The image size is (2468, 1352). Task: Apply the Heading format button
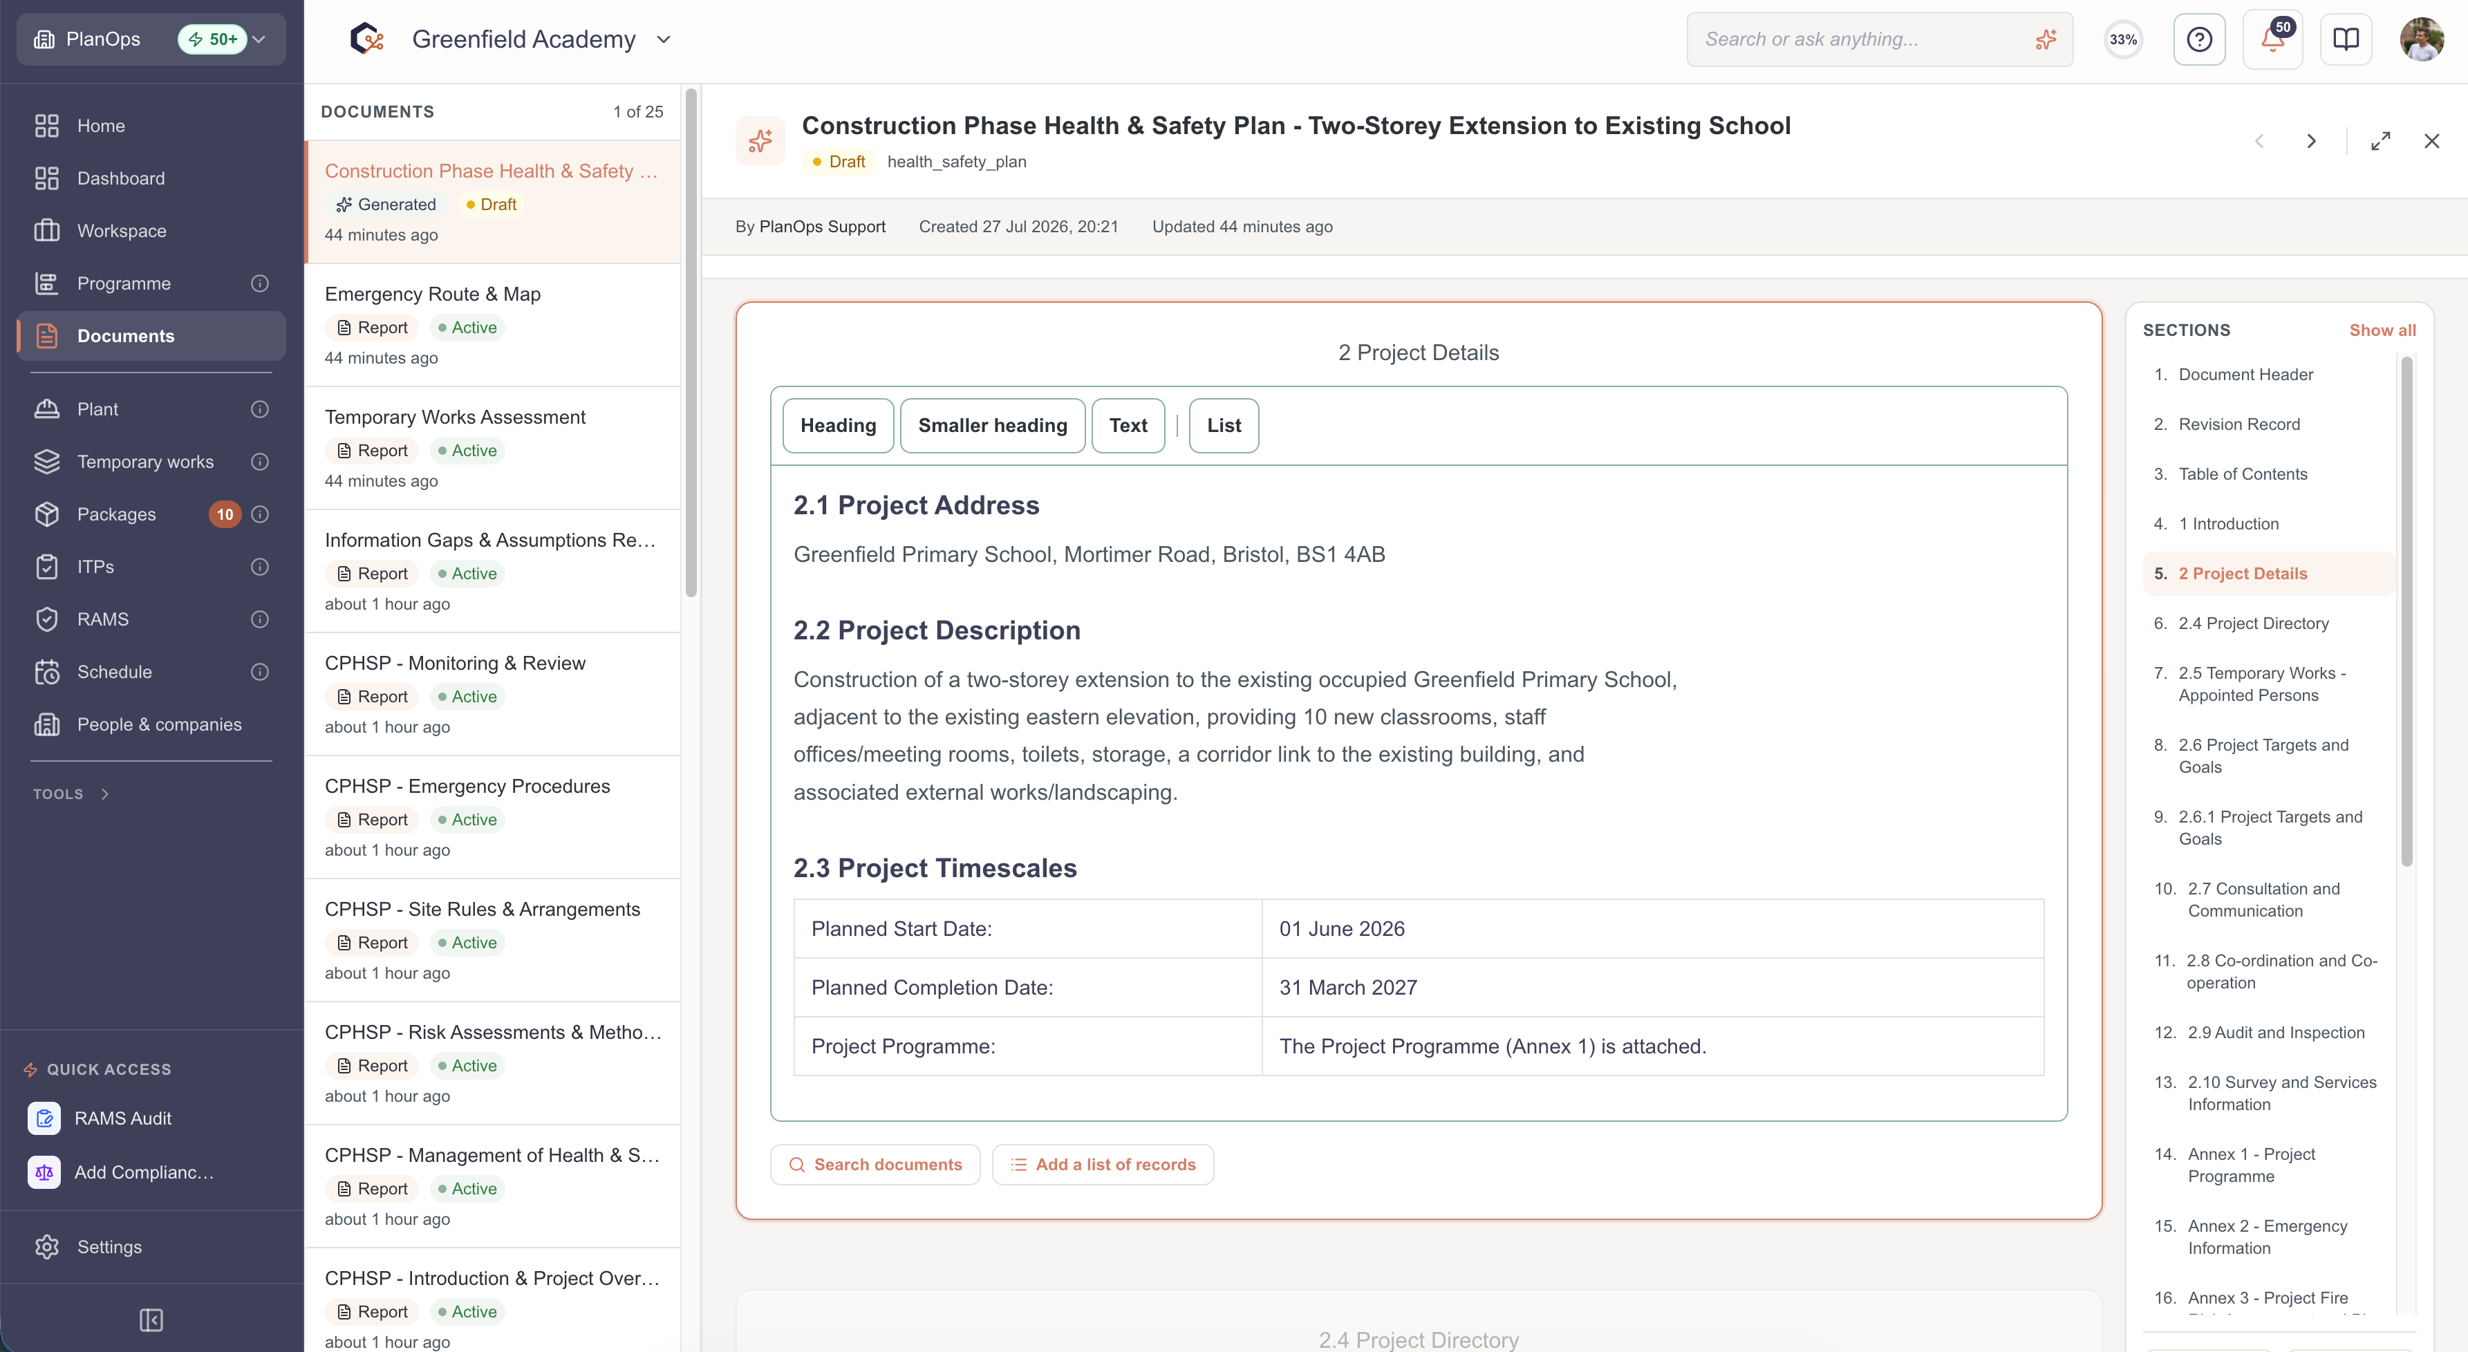(x=839, y=425)
